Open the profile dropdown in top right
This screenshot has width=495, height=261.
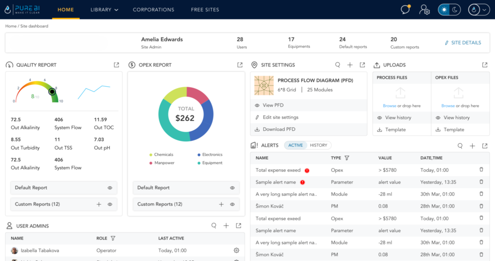pos(479,10)
